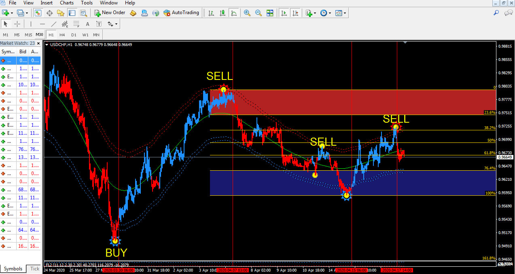The height and width of the screenshot is (274, 515).
Task: Expand USDCHF,H1 chart title dropdown triangle
Action: click(47, 44)
